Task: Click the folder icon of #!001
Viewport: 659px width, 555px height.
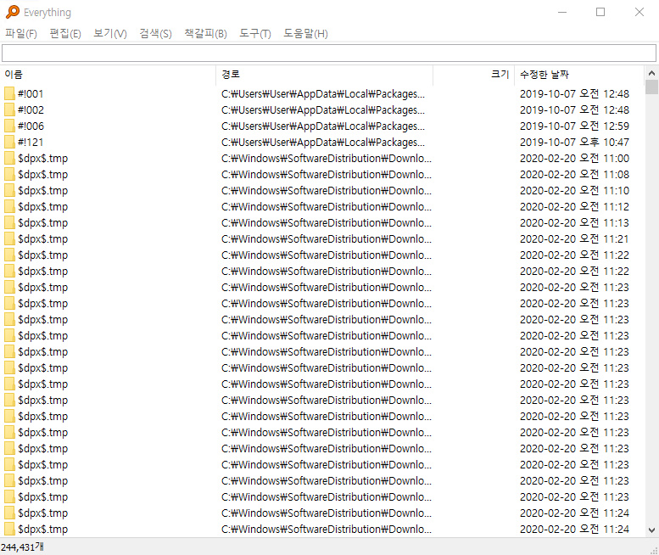Action: [9, 93]
